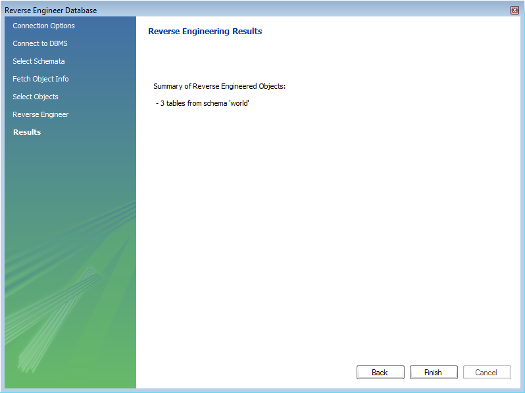
Task: Click the Summary of Reverse Engineered Objects text
Action: coord(219,86)
